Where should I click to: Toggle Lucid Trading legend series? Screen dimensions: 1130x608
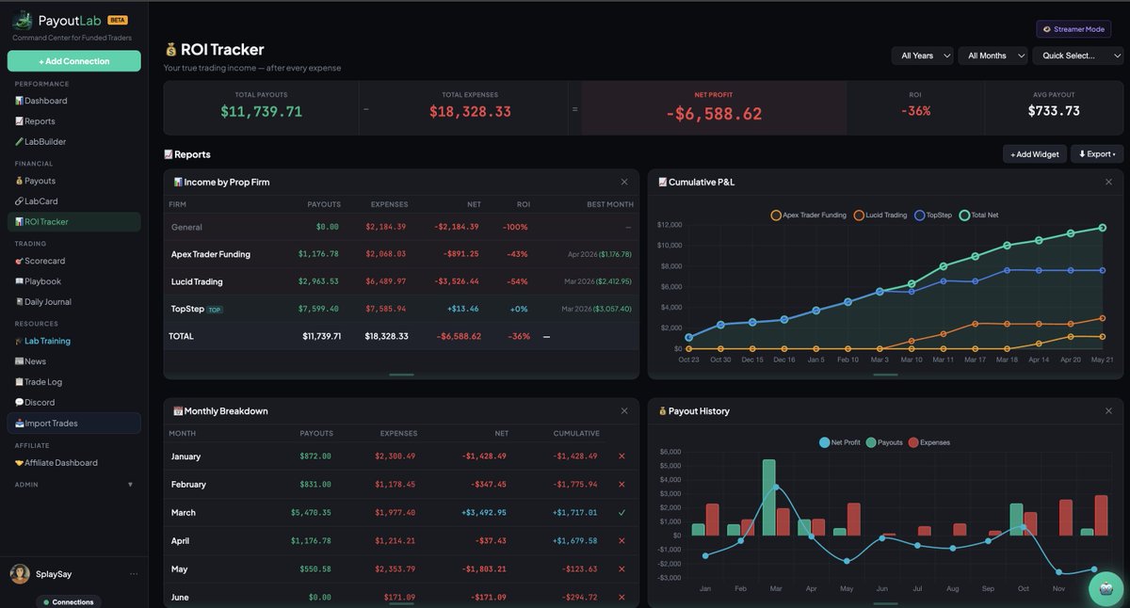click(880, 216)
